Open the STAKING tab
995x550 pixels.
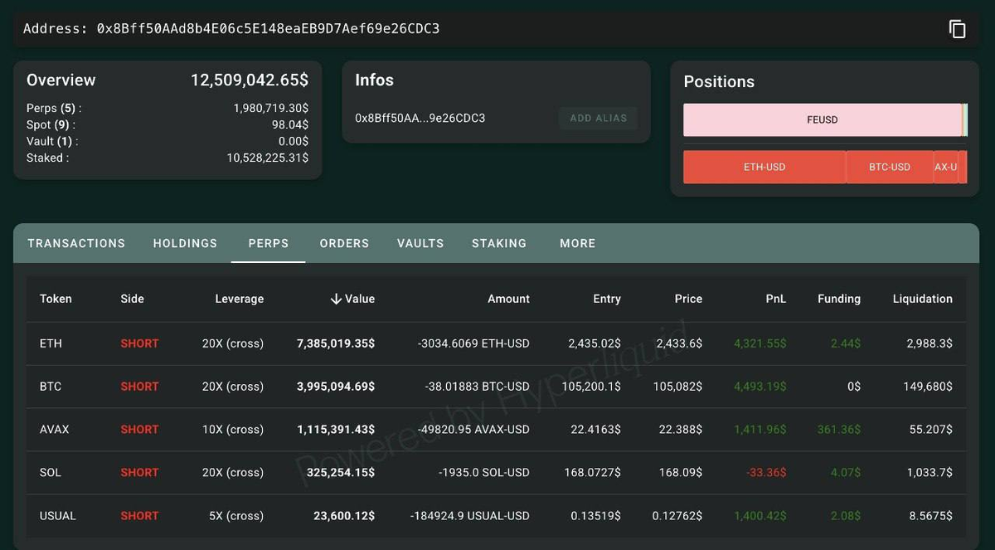click(499, 243)
